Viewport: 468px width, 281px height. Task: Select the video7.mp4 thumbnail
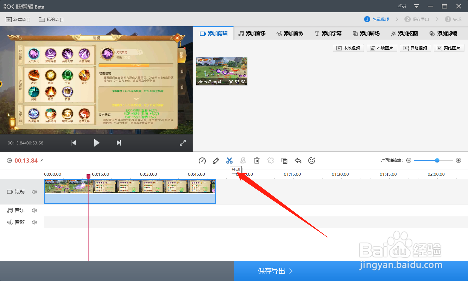221,71
